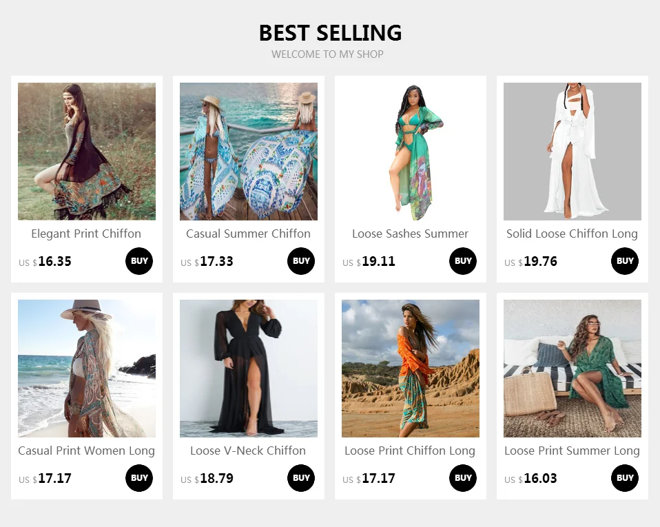
Task: Open the Elegant Print Chiffon title link
Action: pos(86,234)
